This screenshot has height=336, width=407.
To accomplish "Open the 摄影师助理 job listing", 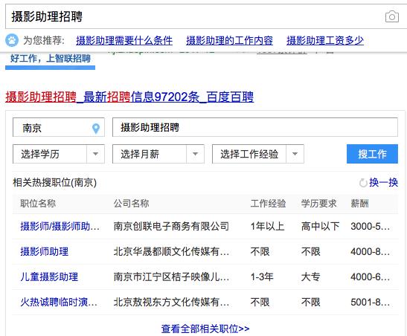I will (x=45, y=252).
